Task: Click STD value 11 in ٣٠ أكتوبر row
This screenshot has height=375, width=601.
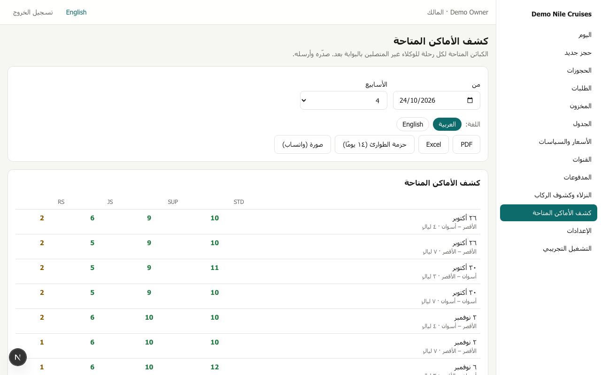Action: pyautogui.click(x=215, y=268)
